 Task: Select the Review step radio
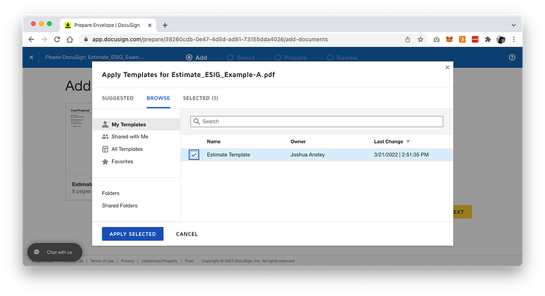coord(330,58)
